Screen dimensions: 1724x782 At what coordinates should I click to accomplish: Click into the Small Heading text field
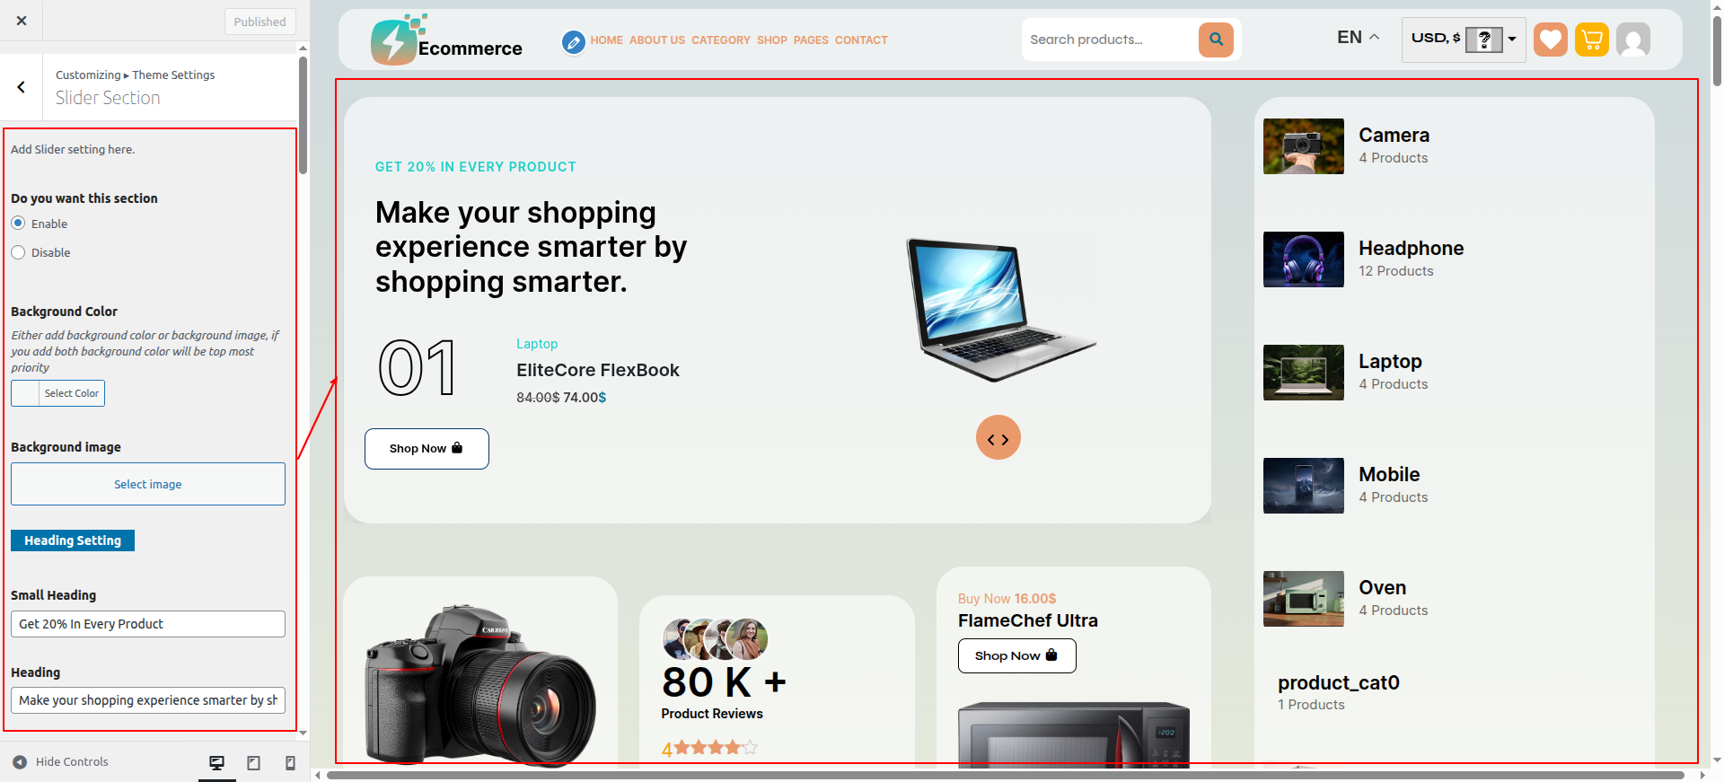148,624
